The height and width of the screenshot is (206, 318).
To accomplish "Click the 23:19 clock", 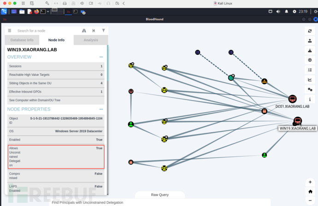I will 303,12.
